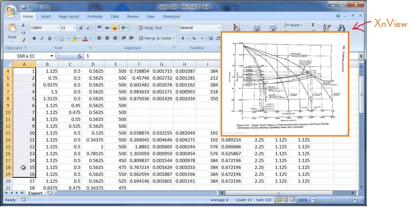
Task: Click the Format Painter brush icon
Action: click(x=23, y=40)
